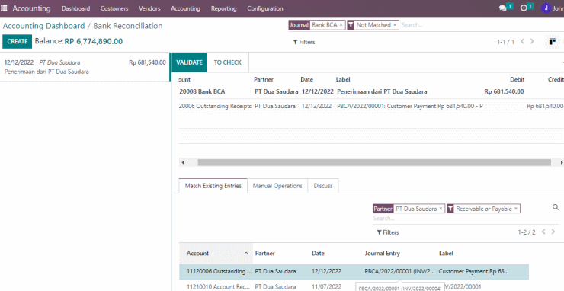Screen dimensions: 564x291
Task: Open the conversations chat icon
Action: tap(502, 8)
